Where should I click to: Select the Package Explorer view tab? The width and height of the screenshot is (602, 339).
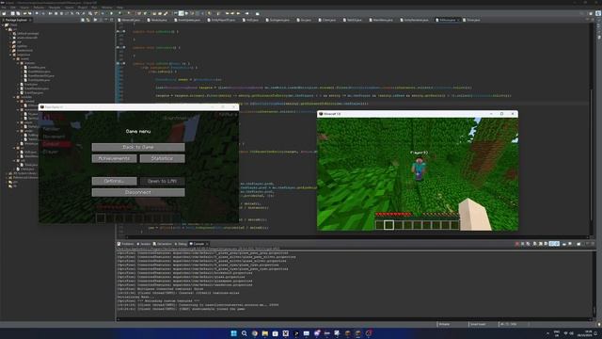pyautogui.click(x=15, y=20)
